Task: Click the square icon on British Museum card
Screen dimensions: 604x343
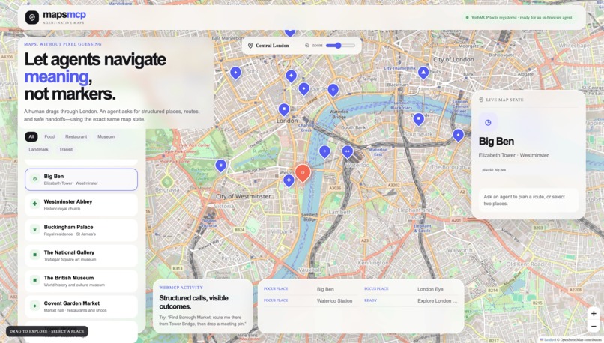Action: point(34,280)
